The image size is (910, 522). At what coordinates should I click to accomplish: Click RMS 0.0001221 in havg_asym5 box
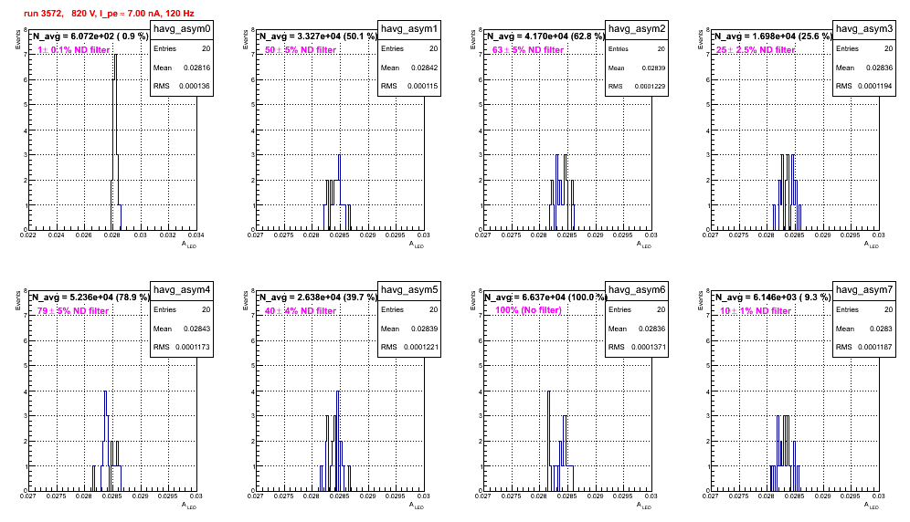pyautogui.click(x=409, y=347)
